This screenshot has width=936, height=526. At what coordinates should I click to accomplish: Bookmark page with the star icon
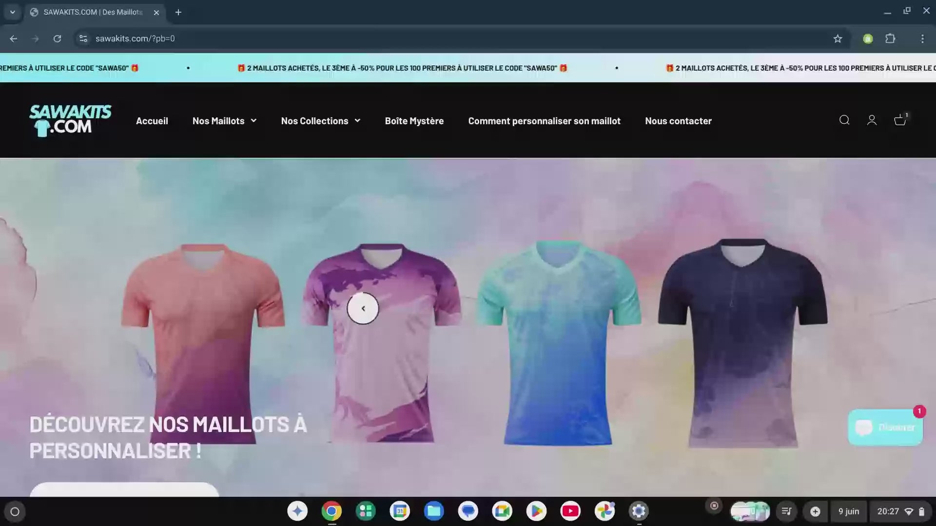(x=838, y=38)
